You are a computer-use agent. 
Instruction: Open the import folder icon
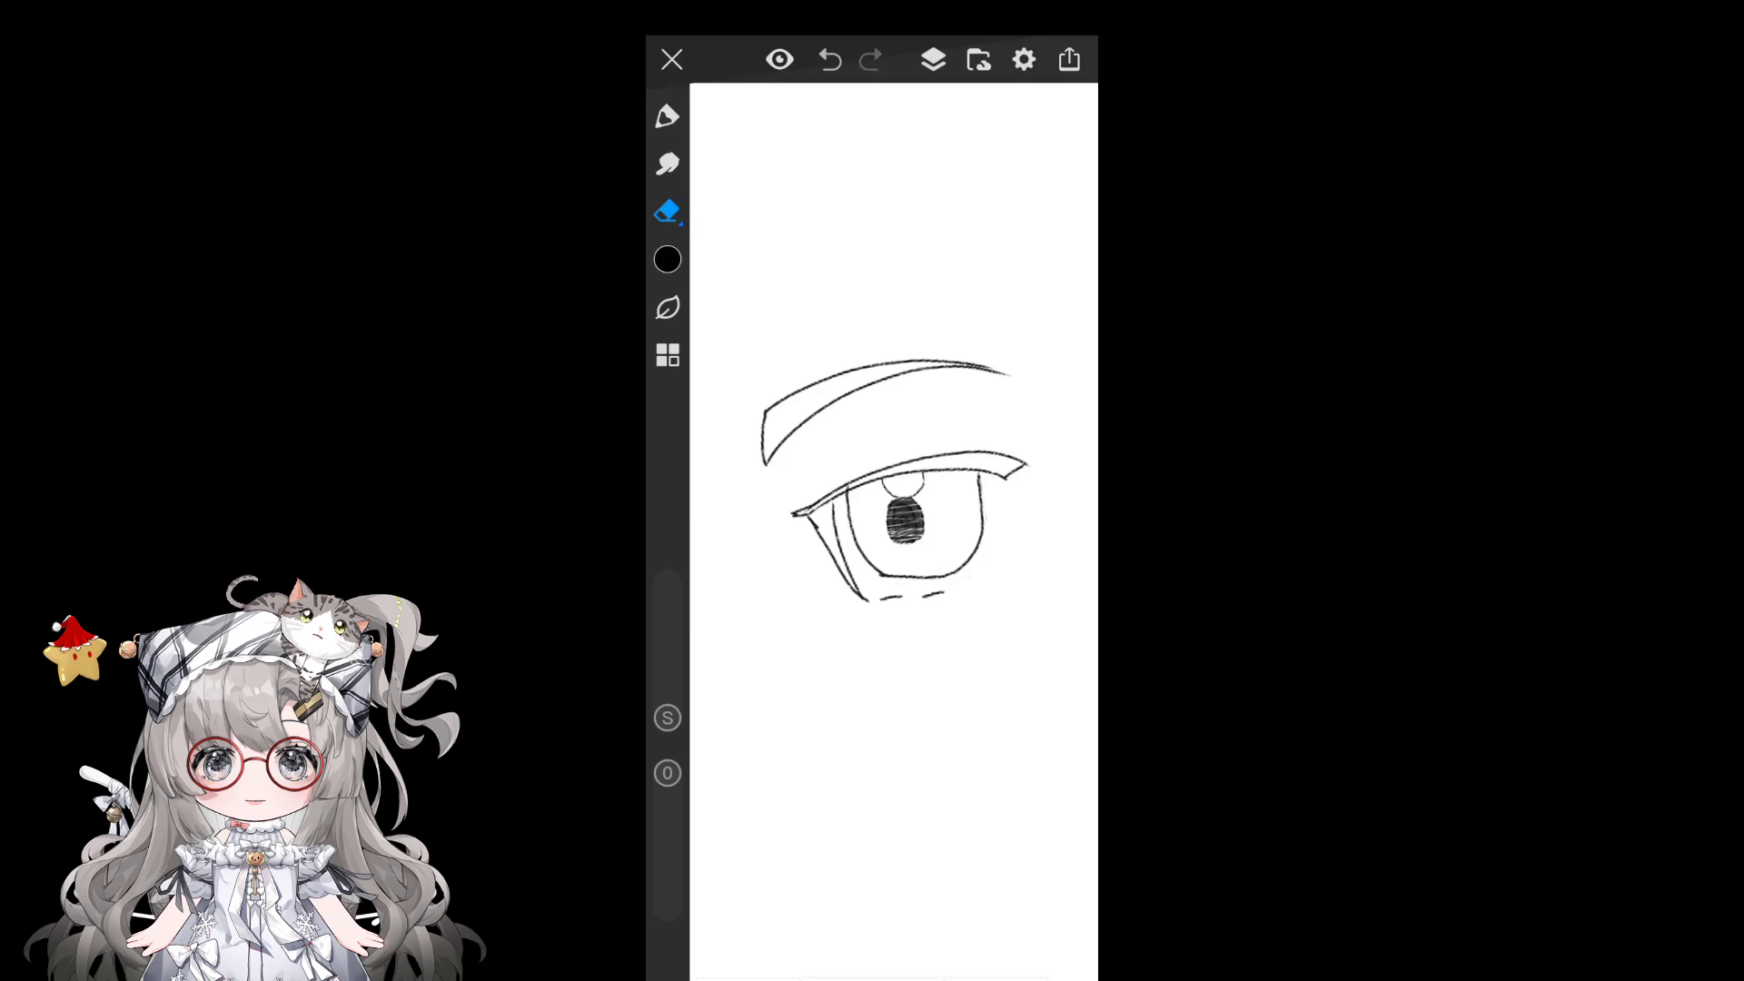[978, 60]
